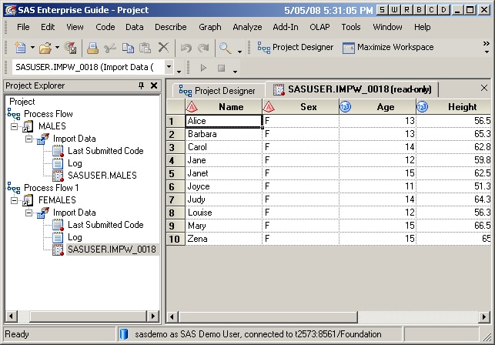
Task: Collapse the MALES tree node
Action: tap(15, 126)
